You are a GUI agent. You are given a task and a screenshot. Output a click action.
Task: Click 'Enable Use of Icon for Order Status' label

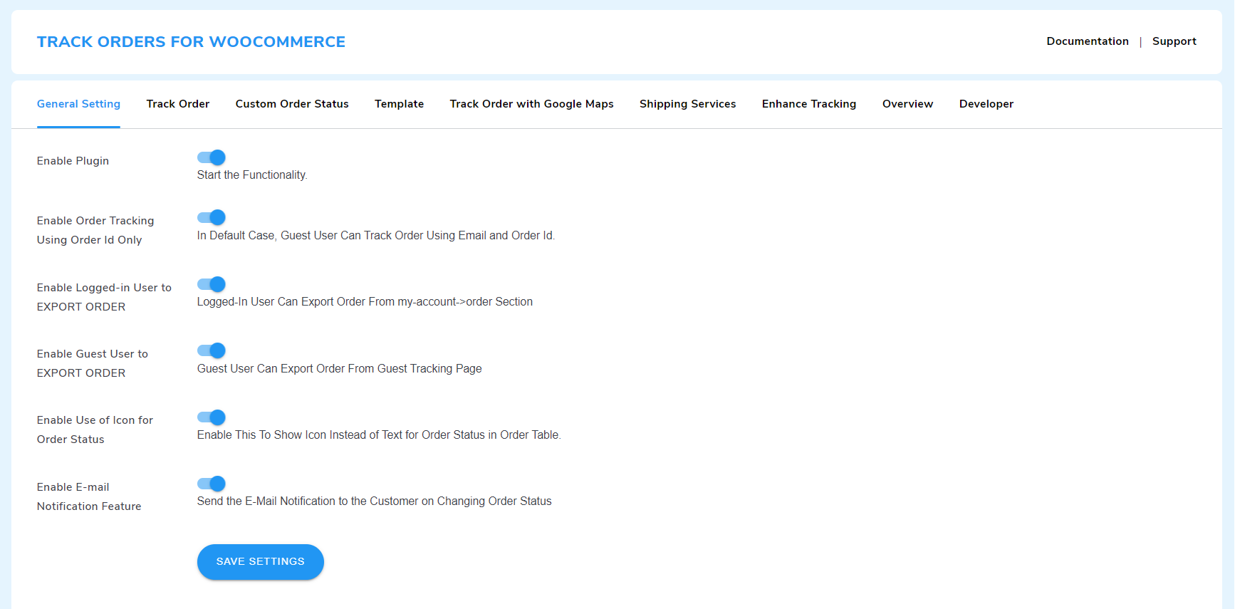[x=95, y=430]
